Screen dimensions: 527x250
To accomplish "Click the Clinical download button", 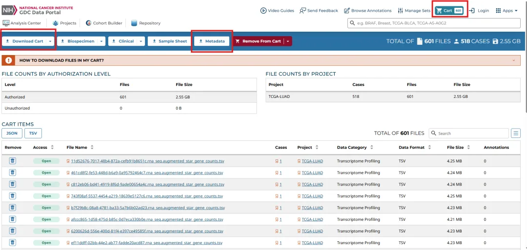I will [122, 41].
